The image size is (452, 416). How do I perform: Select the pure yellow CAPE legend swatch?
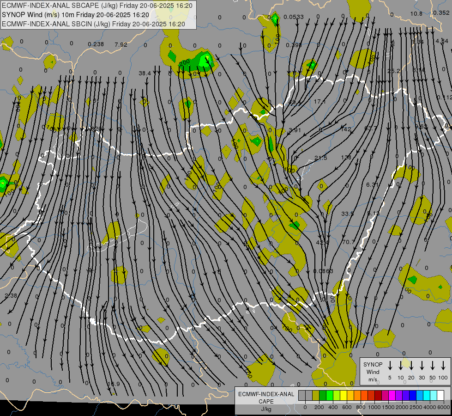pyautogui.click(x=344, y=396)
